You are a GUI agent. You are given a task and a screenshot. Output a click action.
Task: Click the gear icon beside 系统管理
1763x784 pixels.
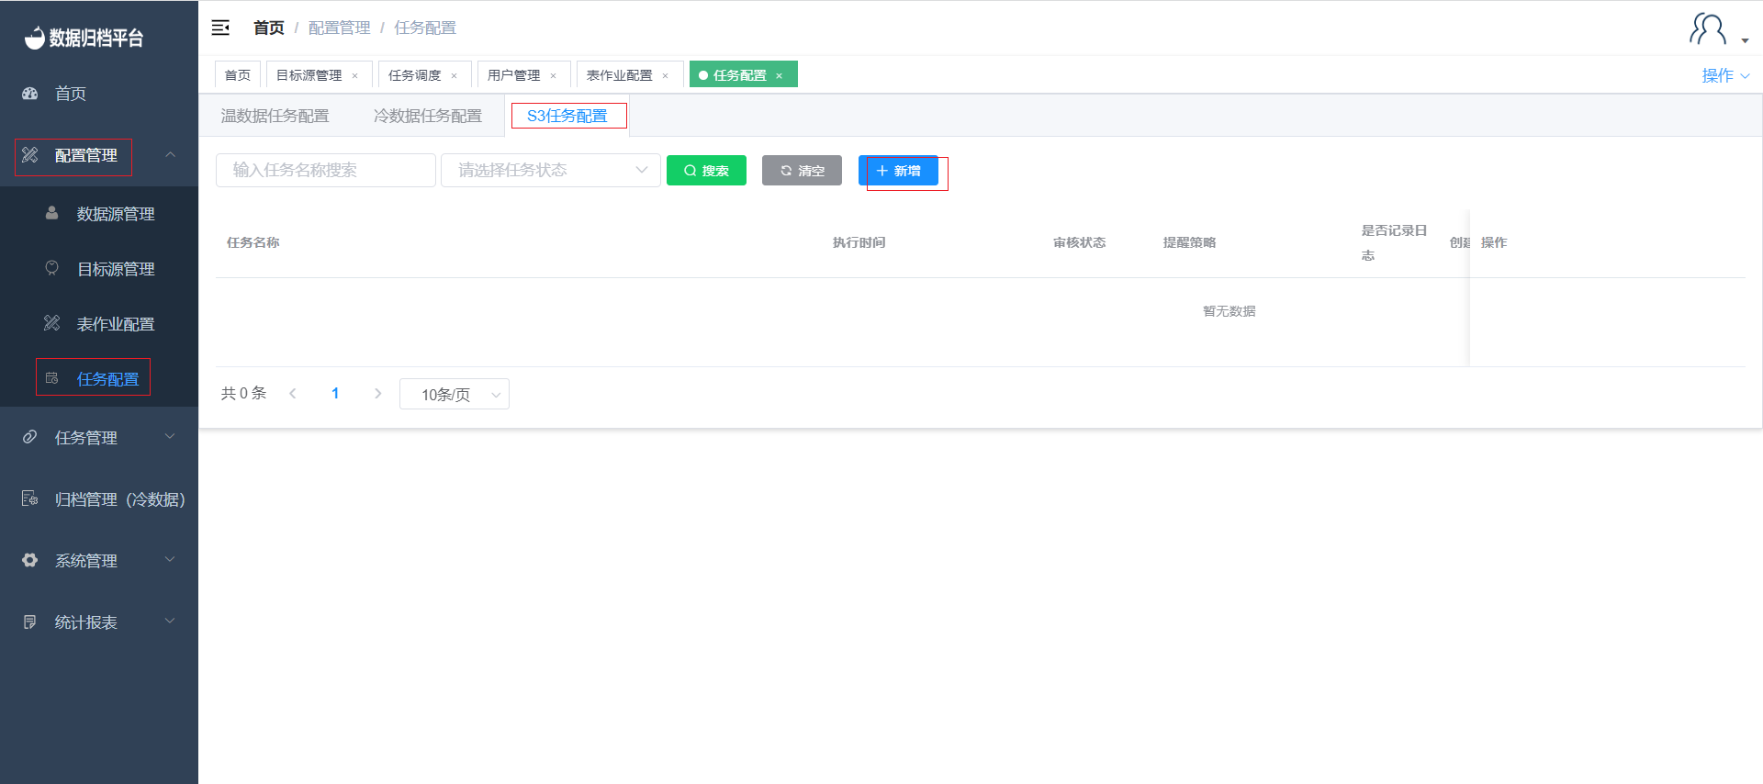pos(30,560)
